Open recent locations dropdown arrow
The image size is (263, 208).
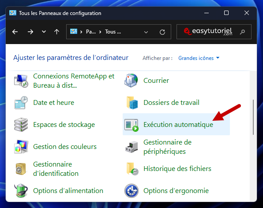click(x=44, y=32)
